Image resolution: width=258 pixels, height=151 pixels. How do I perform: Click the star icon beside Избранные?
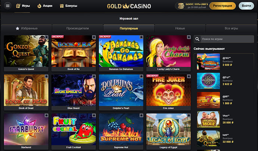coord(18,28)
